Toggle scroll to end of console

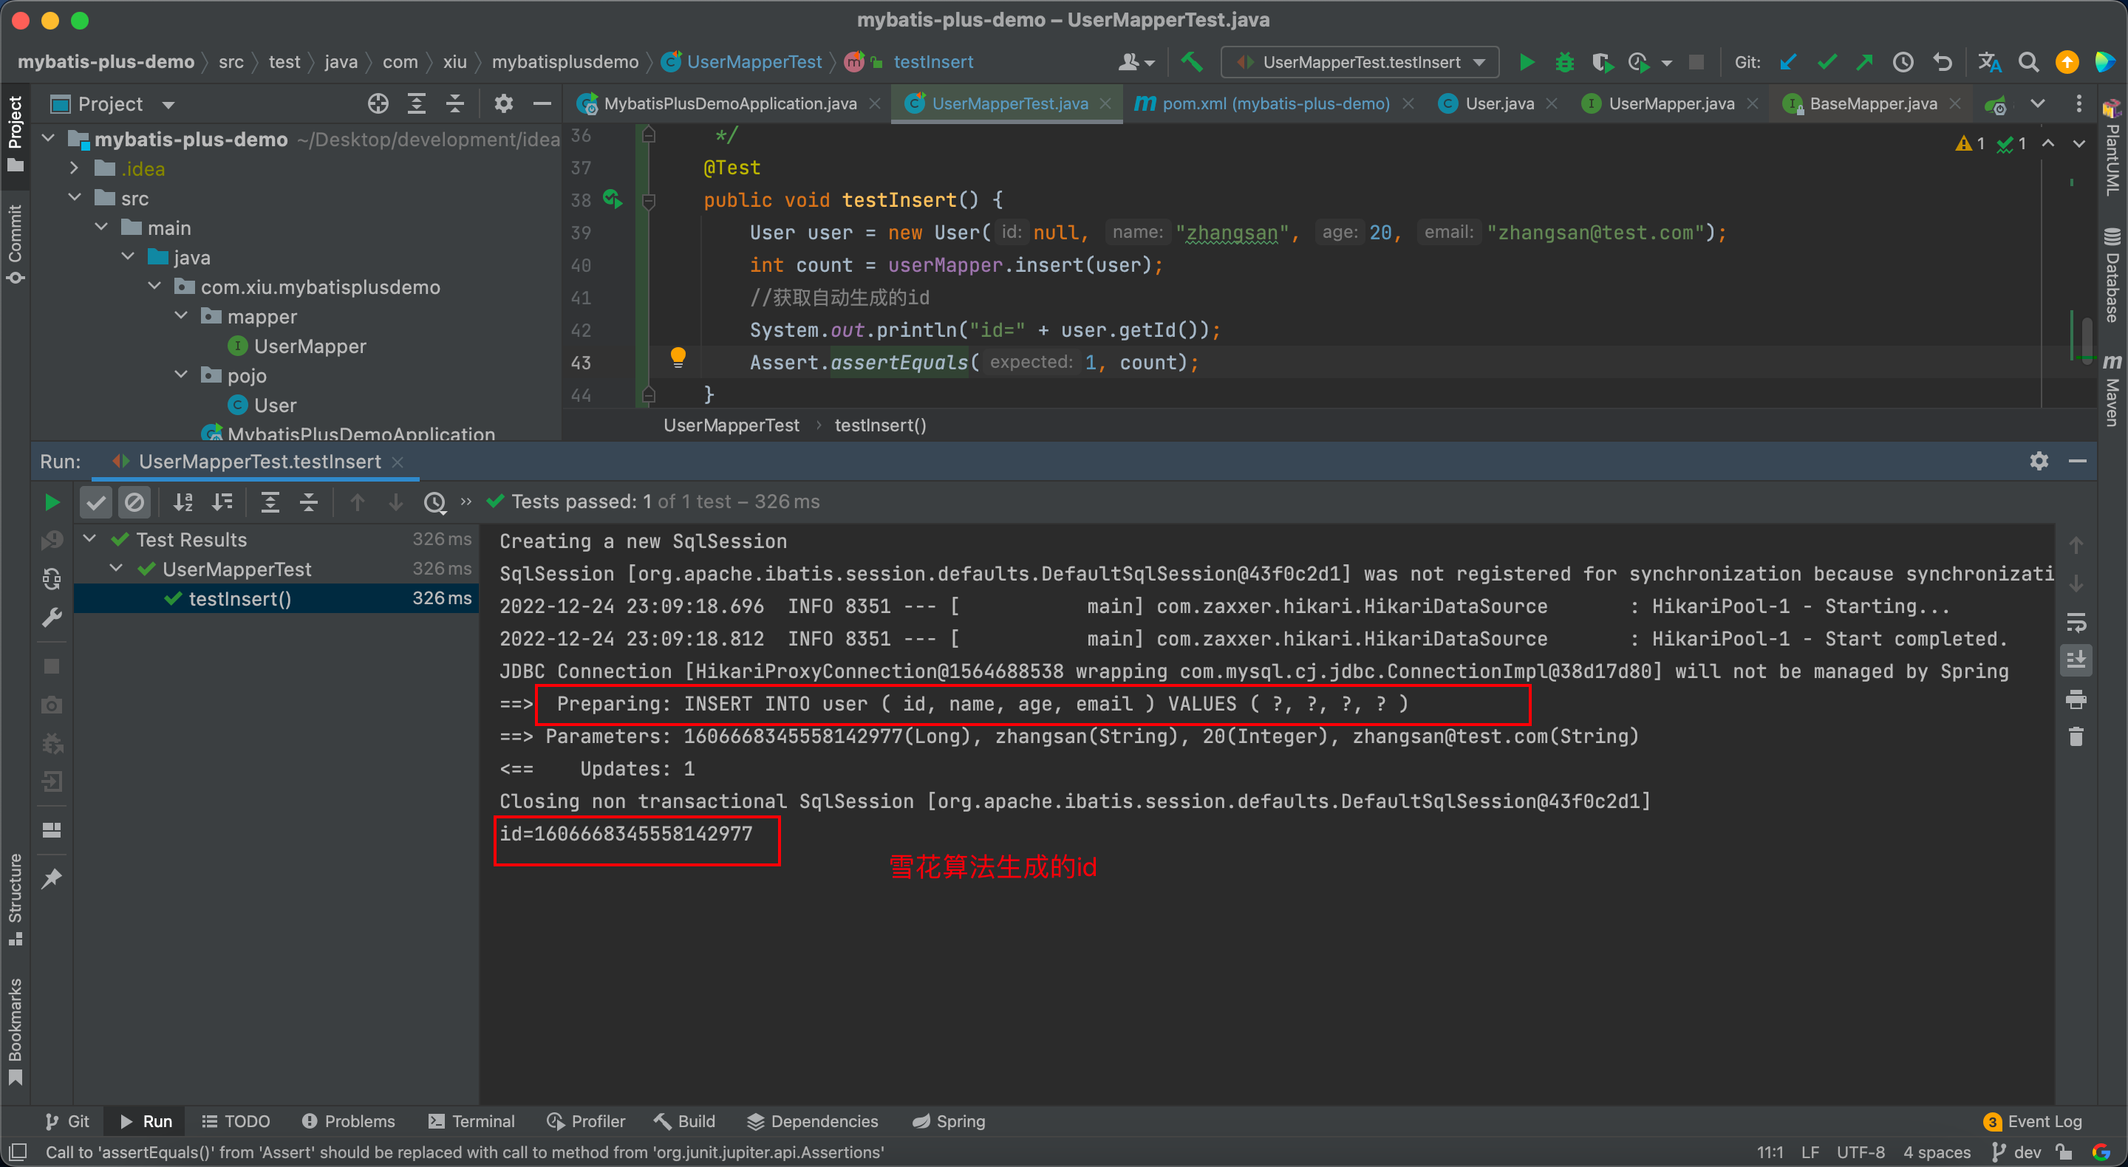point(2076,660)
